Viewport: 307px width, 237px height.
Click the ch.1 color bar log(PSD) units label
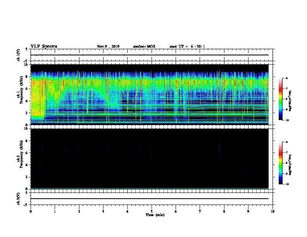pos(290,101)
